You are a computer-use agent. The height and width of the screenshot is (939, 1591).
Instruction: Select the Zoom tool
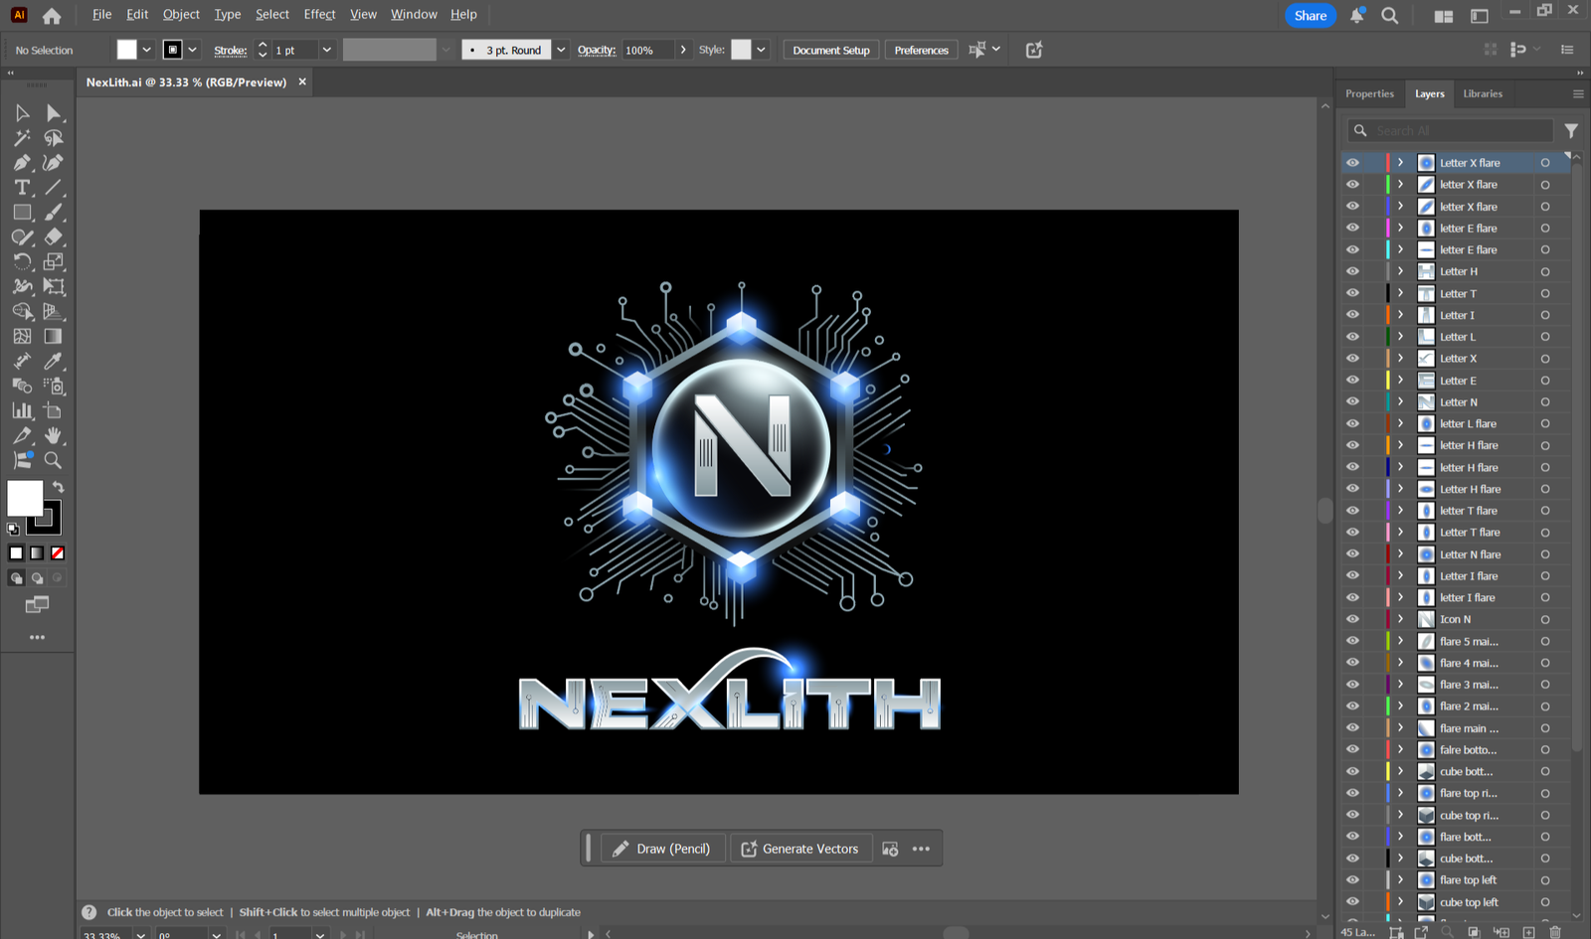[x=54, y=460]
